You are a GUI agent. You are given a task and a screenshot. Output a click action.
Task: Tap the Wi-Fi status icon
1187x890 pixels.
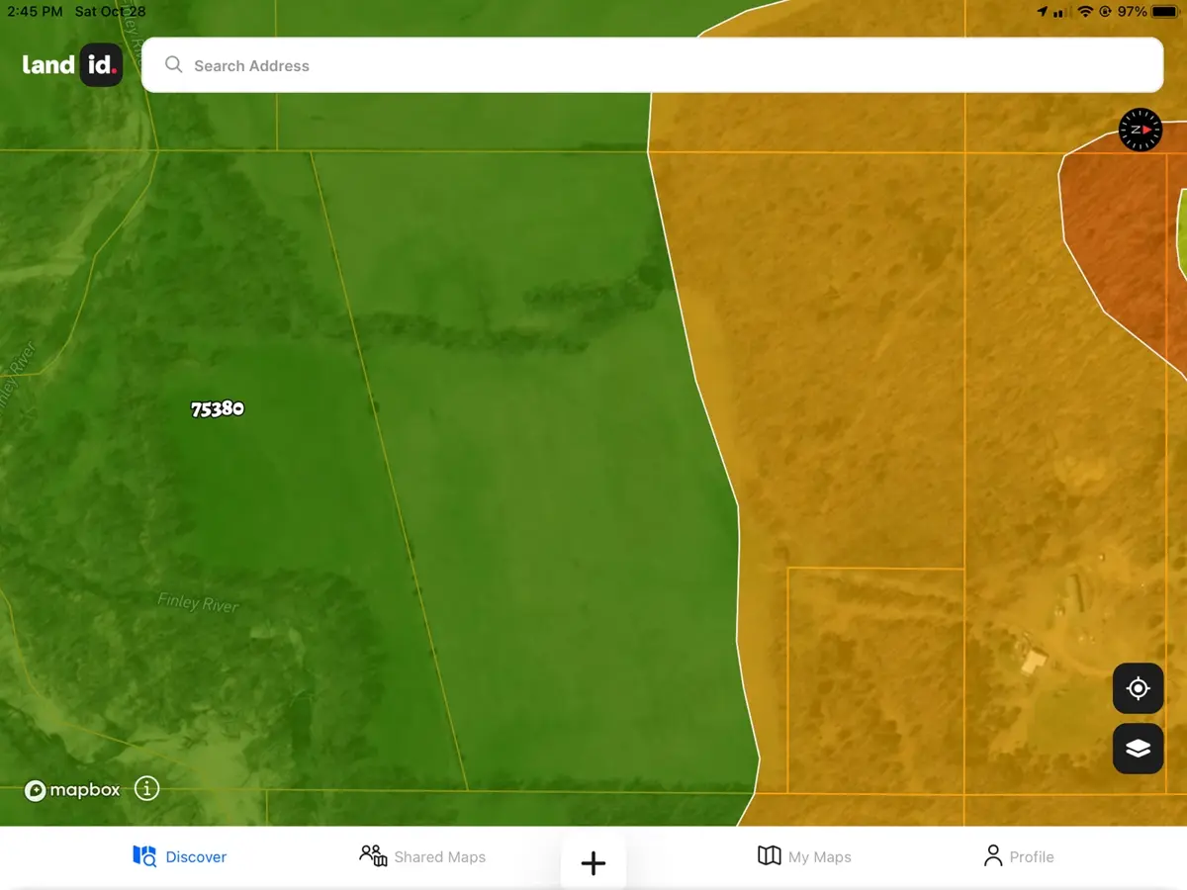click(x=1085, y=12)
